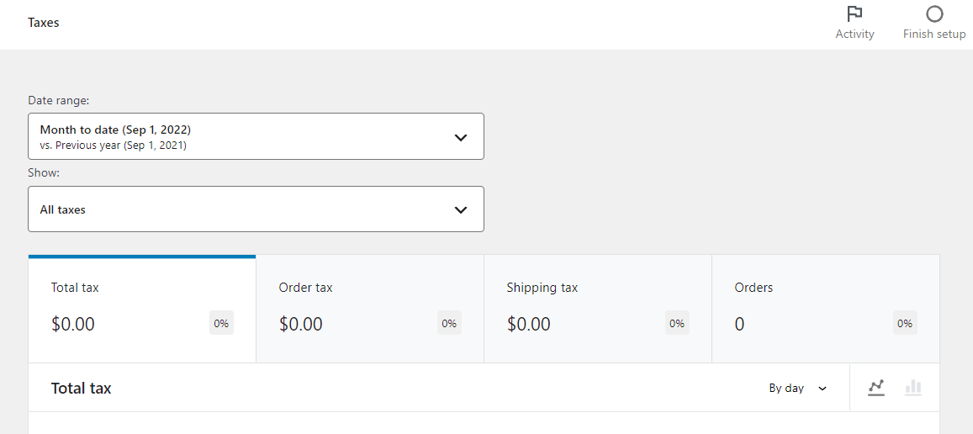
Task: Click the Orders 0% badge
Action: tap(905, 323)
